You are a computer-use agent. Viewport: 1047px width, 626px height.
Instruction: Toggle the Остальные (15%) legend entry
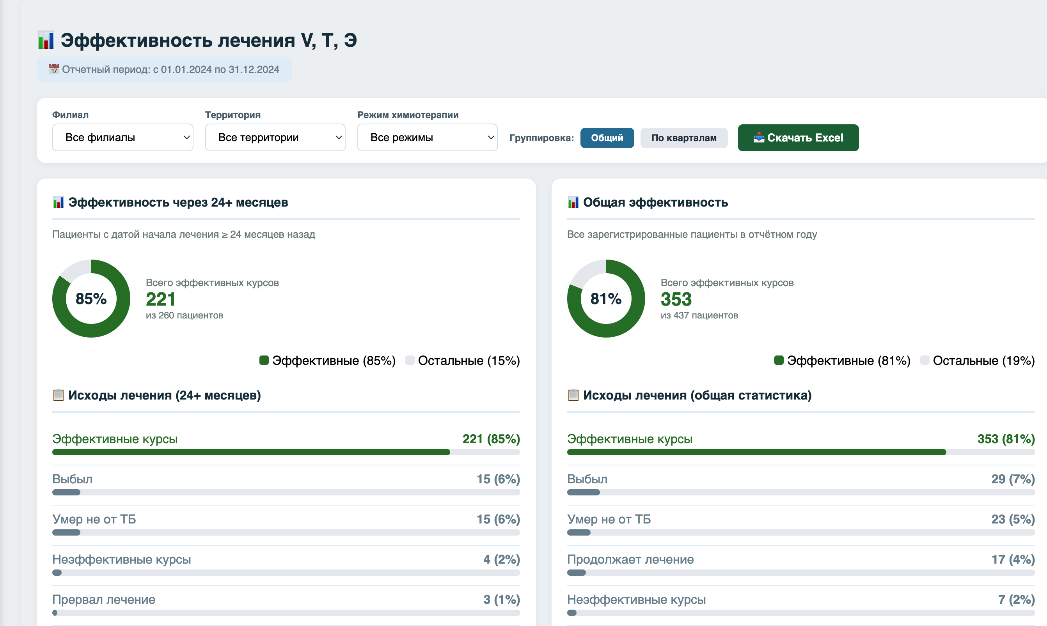click(463, 361)
